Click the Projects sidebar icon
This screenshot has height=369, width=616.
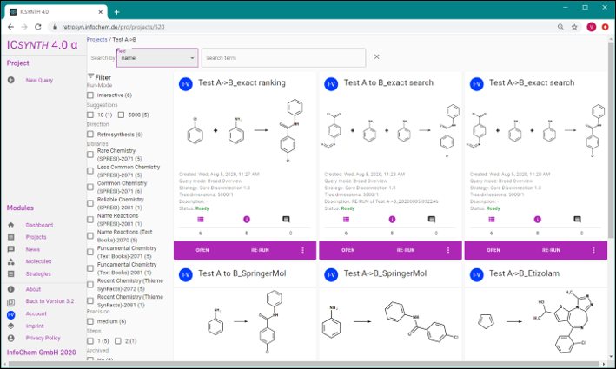11,237
